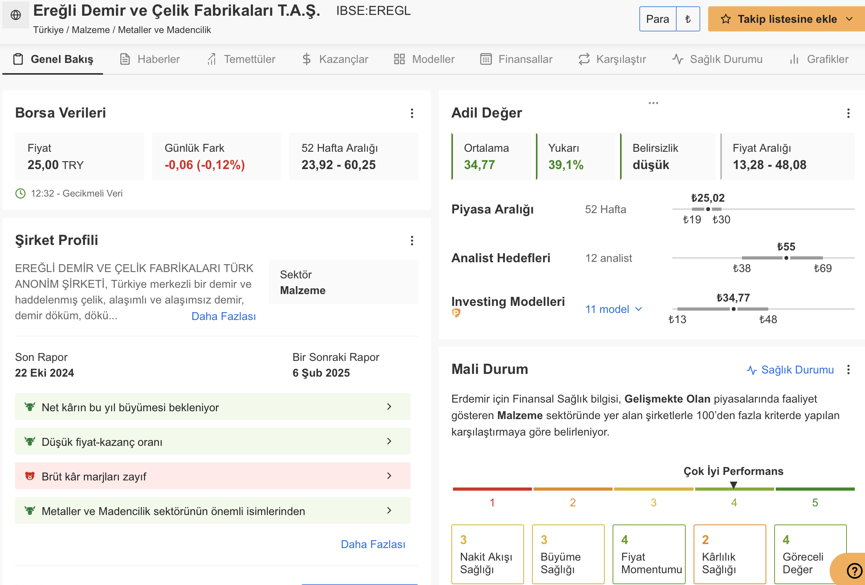Expand Takip listesine ekle dropdown arrow
The image size is (865, 585).
[x=849, y=19]
